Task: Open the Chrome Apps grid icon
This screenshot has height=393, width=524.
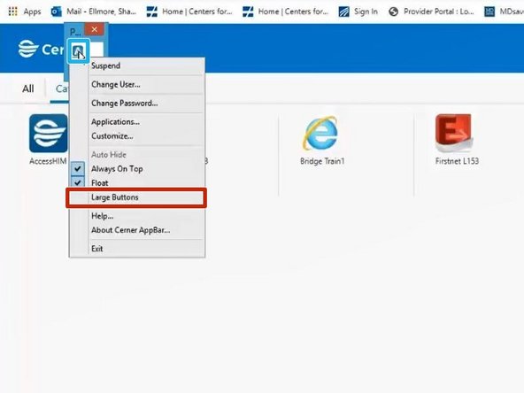Action: pyautogui.click(x=12, y=12)
